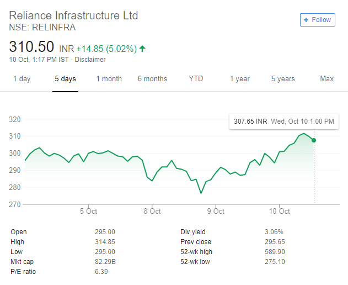Viewport: 348px width, 285px height.
Task: Open the Max range tab
Action: 326,78
